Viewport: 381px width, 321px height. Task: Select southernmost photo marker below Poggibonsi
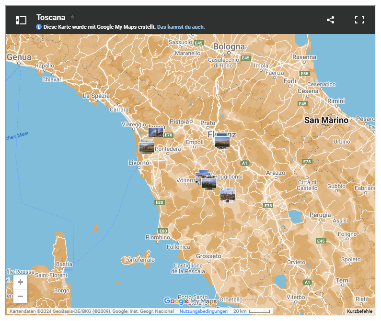[x=228, y=195]
